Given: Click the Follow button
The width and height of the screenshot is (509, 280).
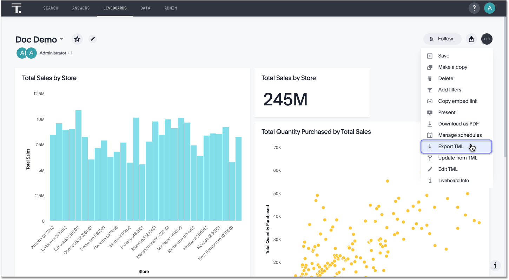Looking at the screenshot, I should tap(442, 39).
